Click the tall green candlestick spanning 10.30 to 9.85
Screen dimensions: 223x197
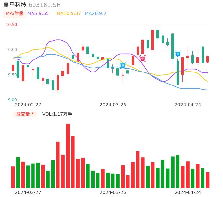[x=173, y=46]
